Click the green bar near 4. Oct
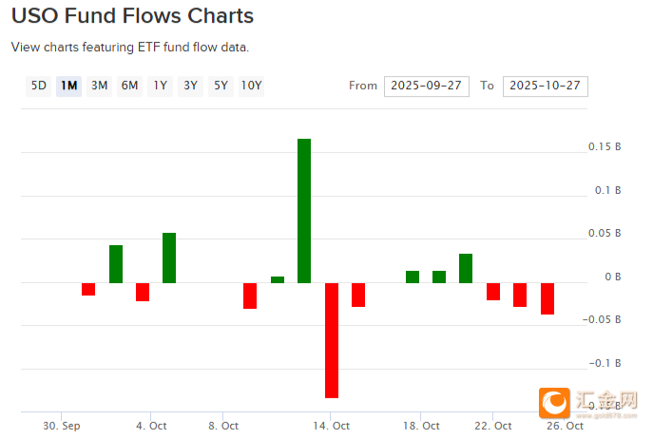The image size is (653, 440). coord(169,258)
